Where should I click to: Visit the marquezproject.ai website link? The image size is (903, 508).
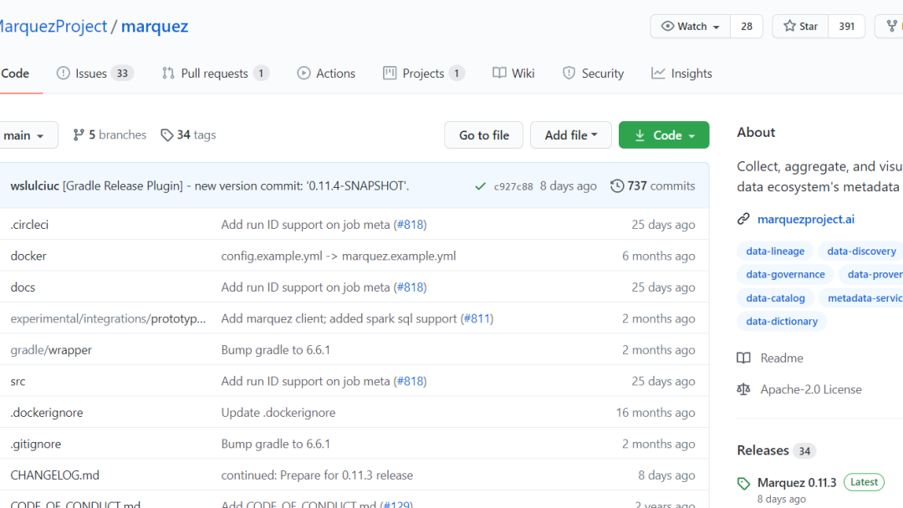pos(806,219)
